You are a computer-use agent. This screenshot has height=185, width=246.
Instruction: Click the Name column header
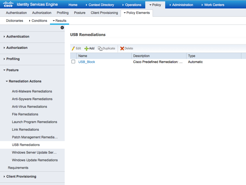click(x=104, y=56)
